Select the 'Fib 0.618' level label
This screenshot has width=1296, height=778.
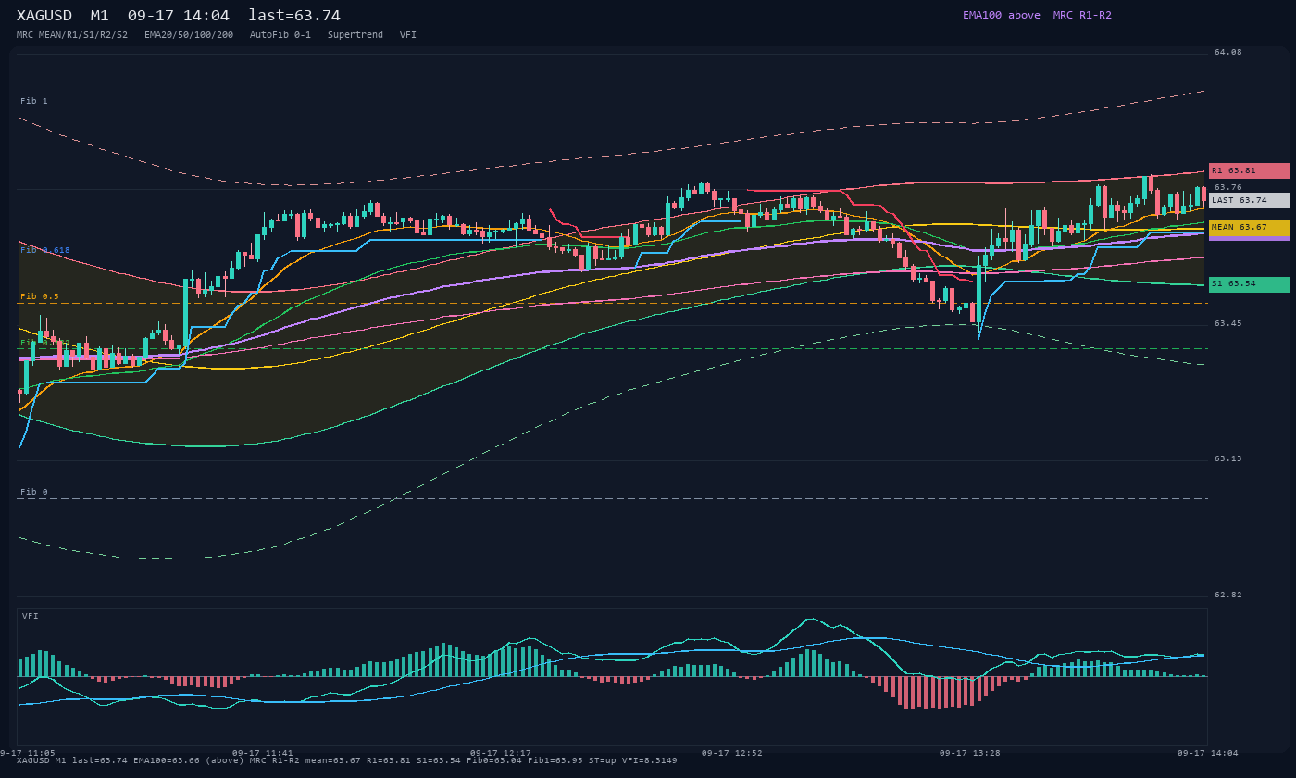point(45,250)
